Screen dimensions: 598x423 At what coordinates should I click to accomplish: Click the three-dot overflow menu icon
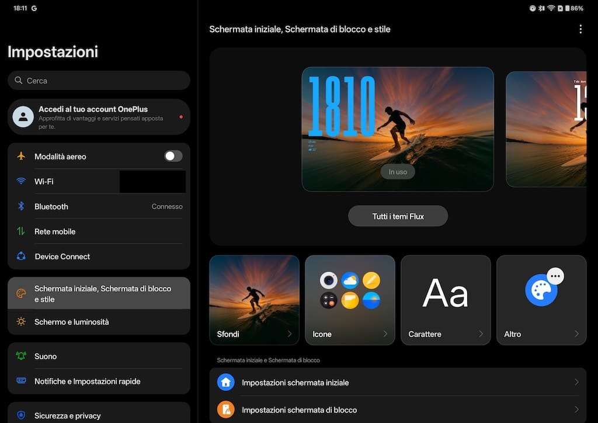580,29
